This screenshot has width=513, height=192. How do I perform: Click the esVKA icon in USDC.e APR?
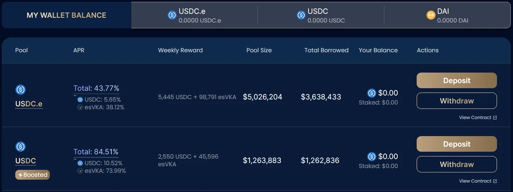click(x=80, y=107)
